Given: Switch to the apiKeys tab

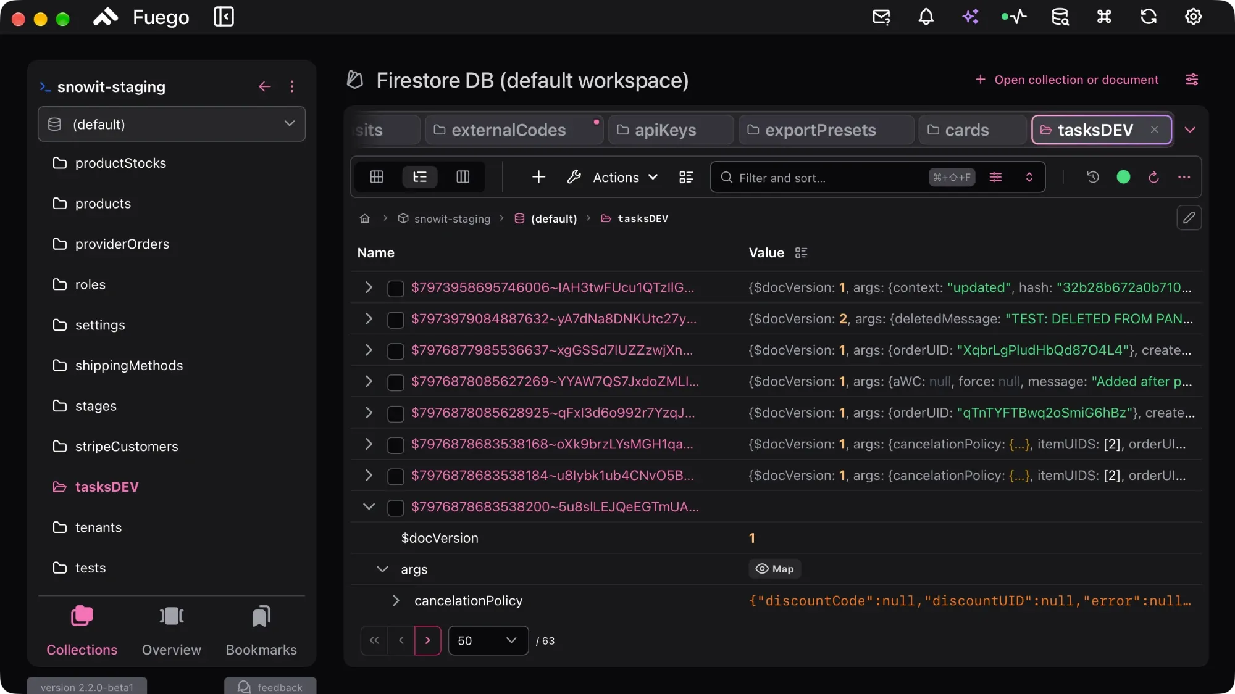Looking at the screenshot, I should click(x=671, y=130).
